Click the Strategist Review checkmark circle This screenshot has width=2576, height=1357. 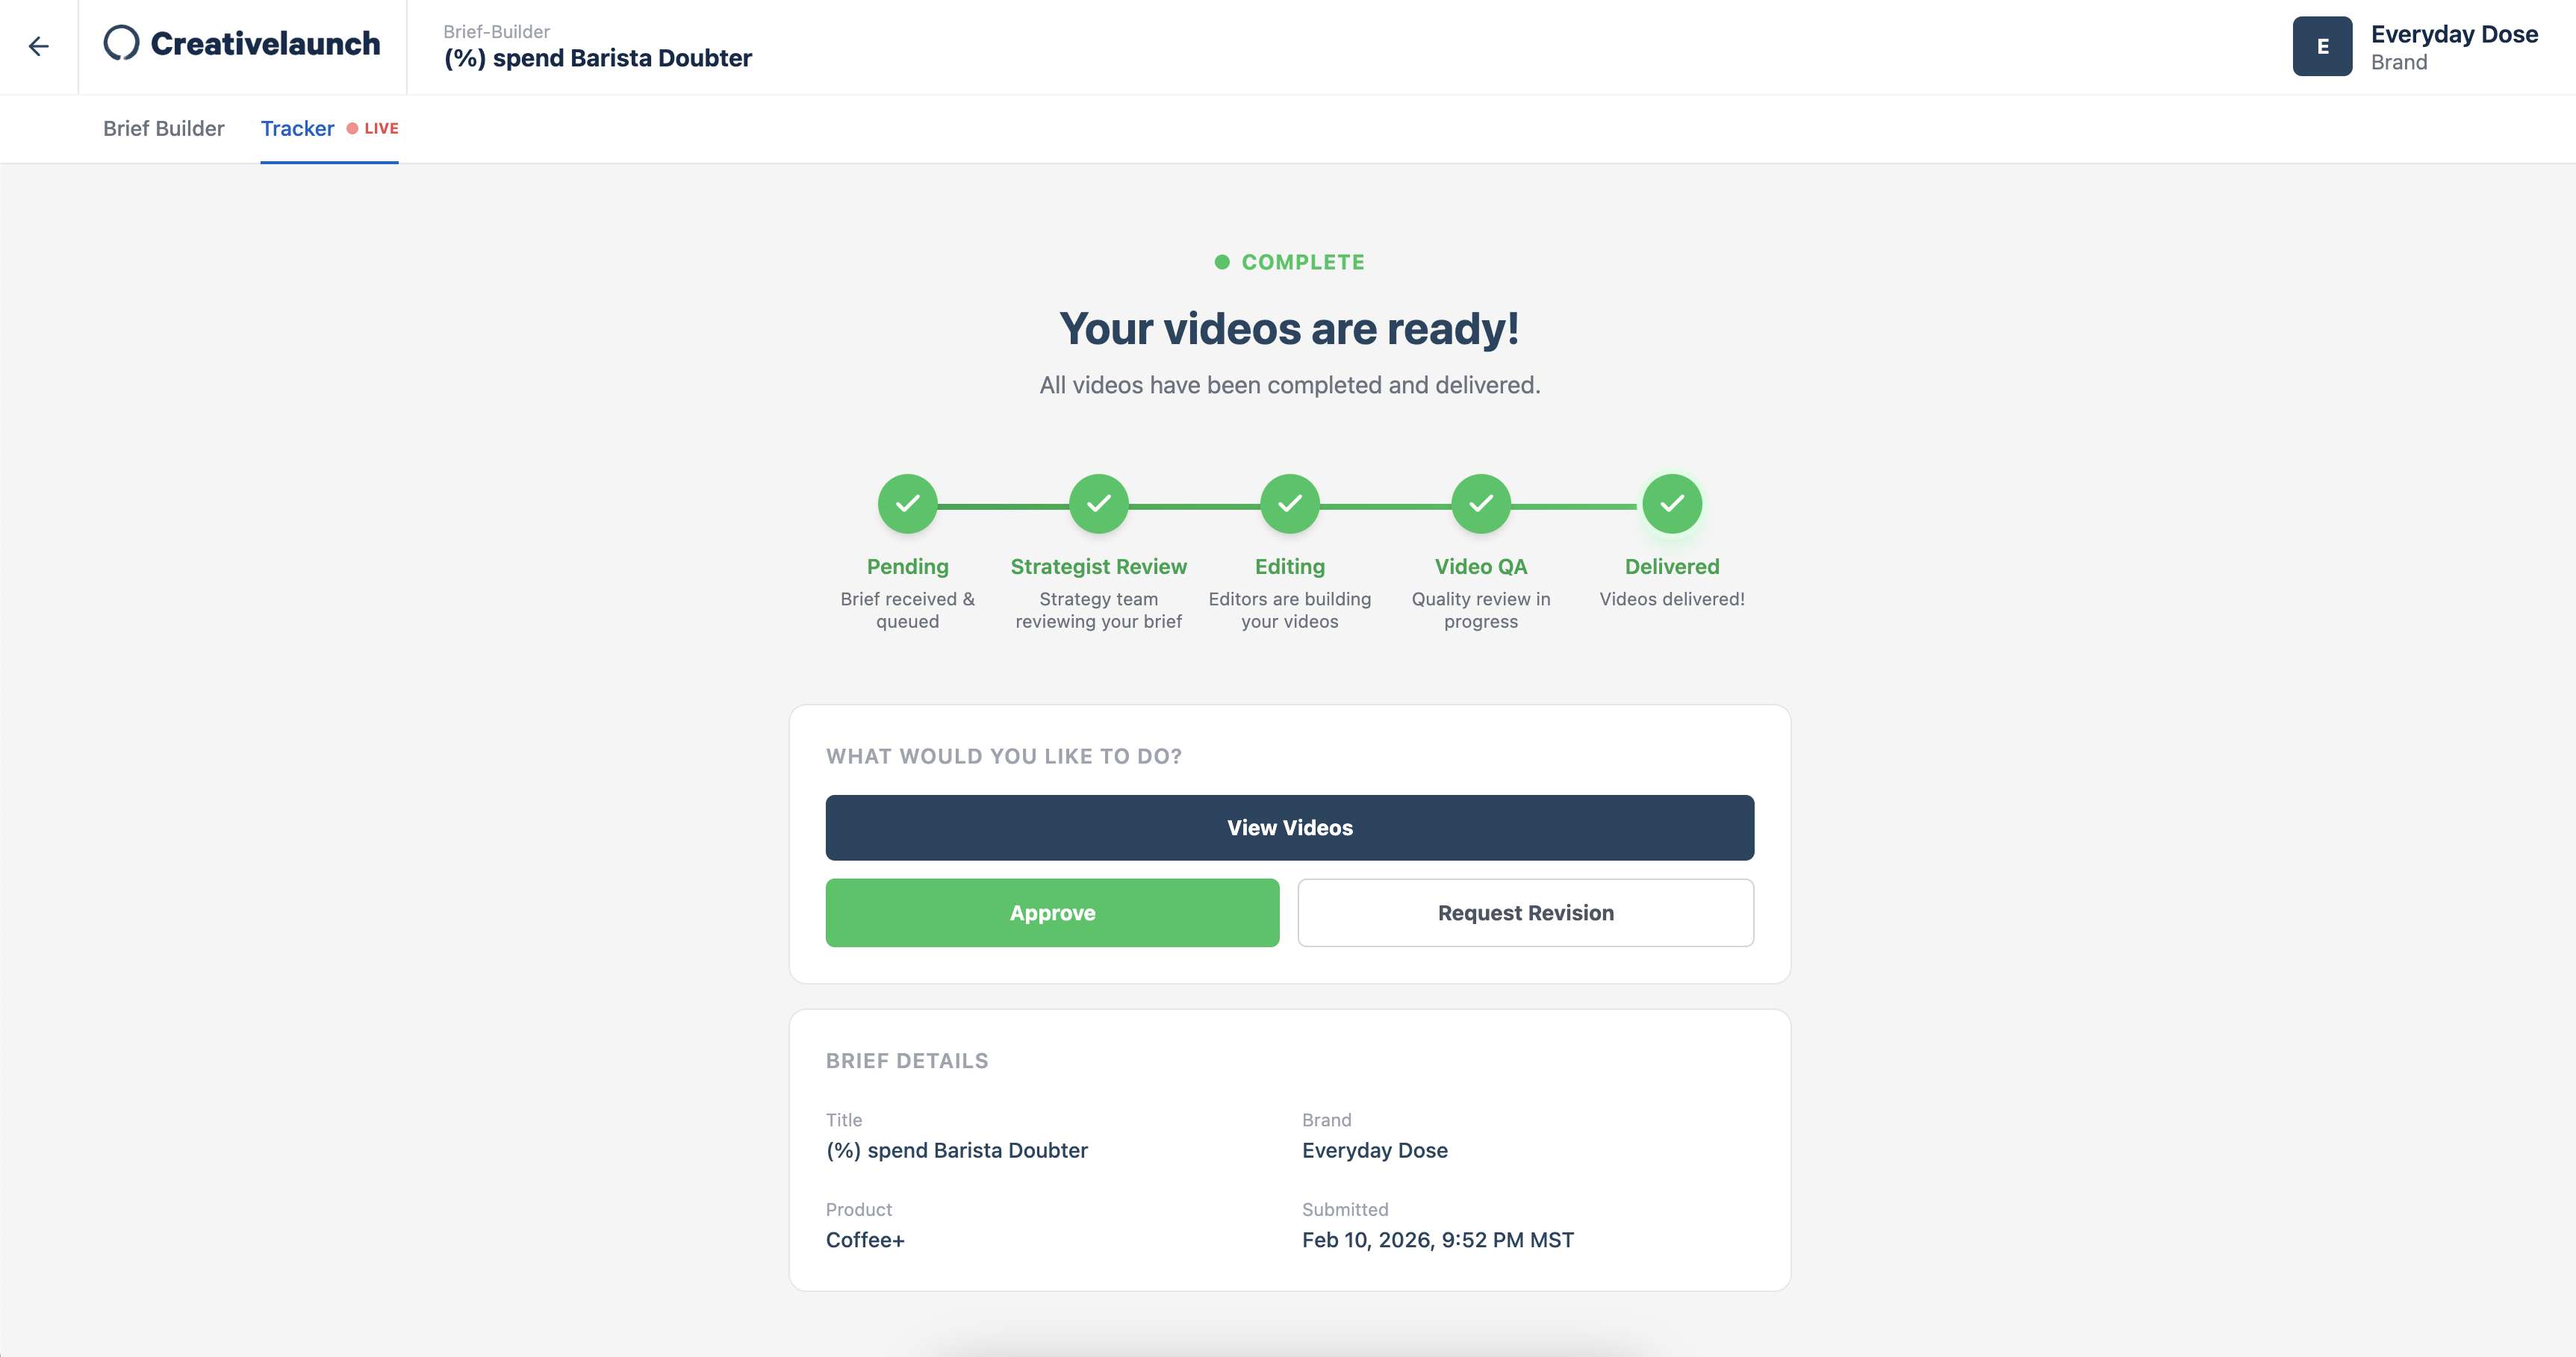(1098, 504)
